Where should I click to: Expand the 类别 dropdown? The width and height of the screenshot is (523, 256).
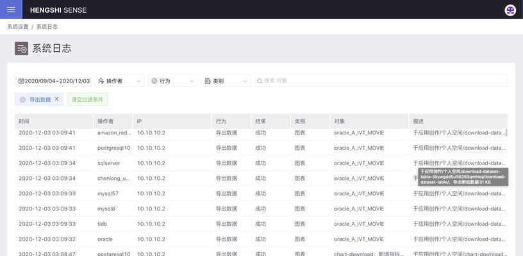245,81
